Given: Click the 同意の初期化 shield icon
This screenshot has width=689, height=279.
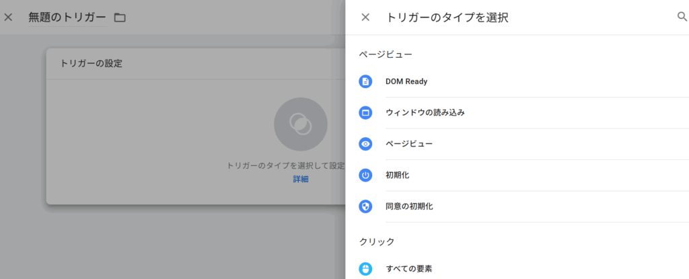Looking at the screenshot, I should click(365, 206).
